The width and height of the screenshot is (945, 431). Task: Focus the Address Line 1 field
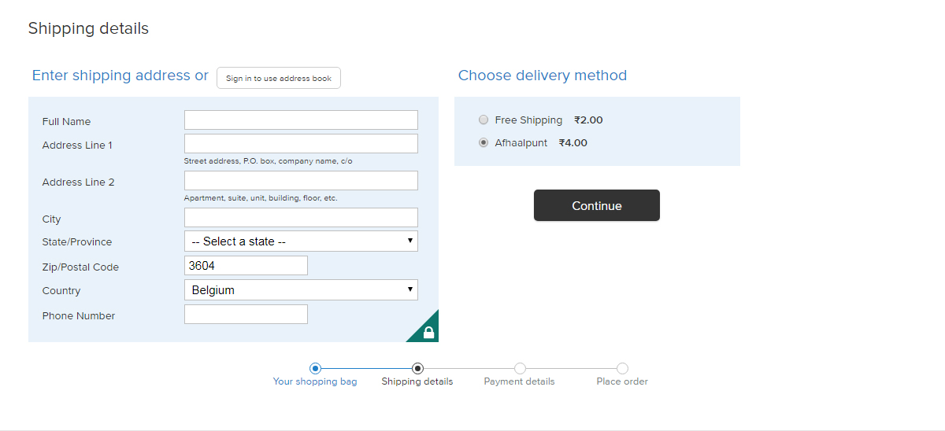coord(301,144)
